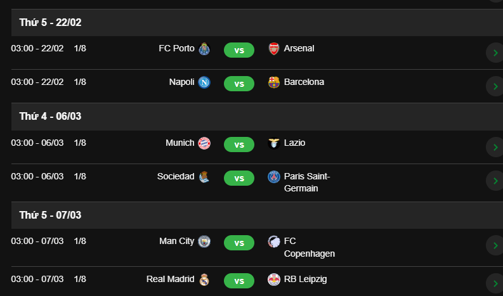Click the Paris Saint-Germain logo
The width and height of the screenshot is (503, 296).
(x=273, y=177)
